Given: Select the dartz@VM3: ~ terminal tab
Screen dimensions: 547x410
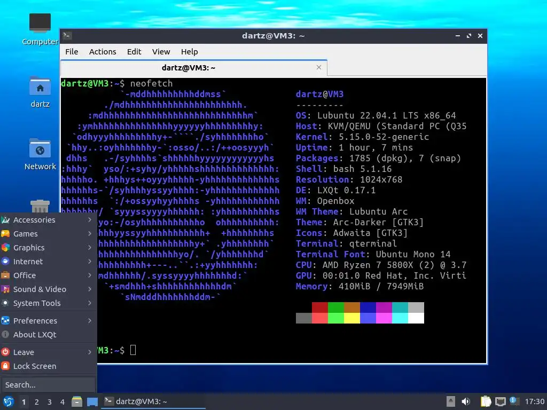Looking at the screenshot, I should [193, 68].
